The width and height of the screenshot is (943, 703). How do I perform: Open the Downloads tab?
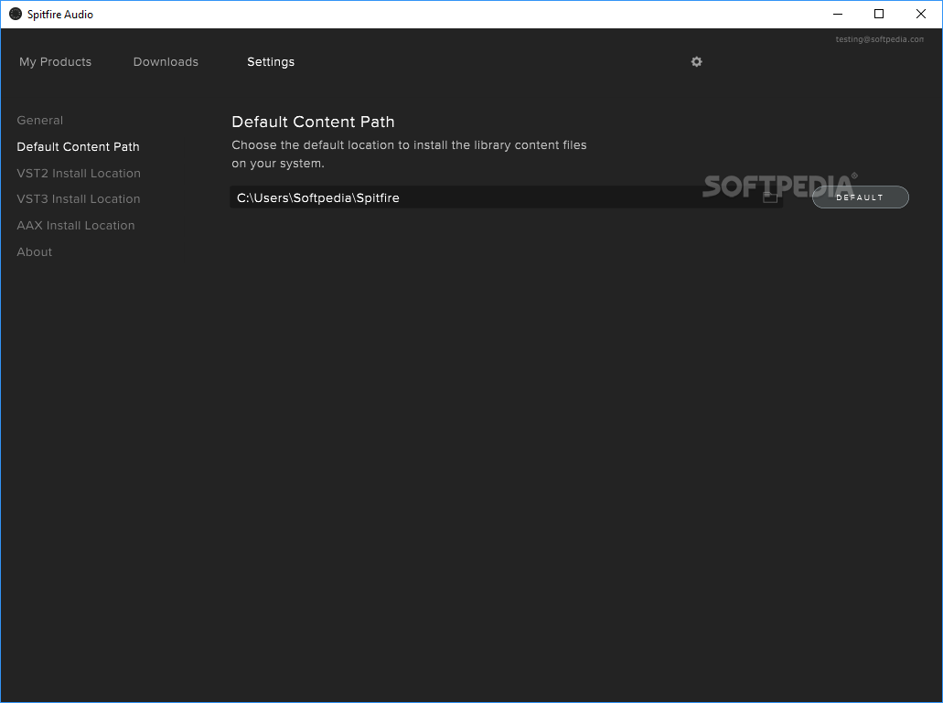[x=166, y=61]
